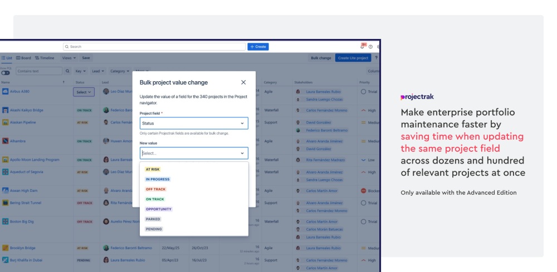
Task: Click the Alaskan Pipeline project icon
Action: click(5, 122)
